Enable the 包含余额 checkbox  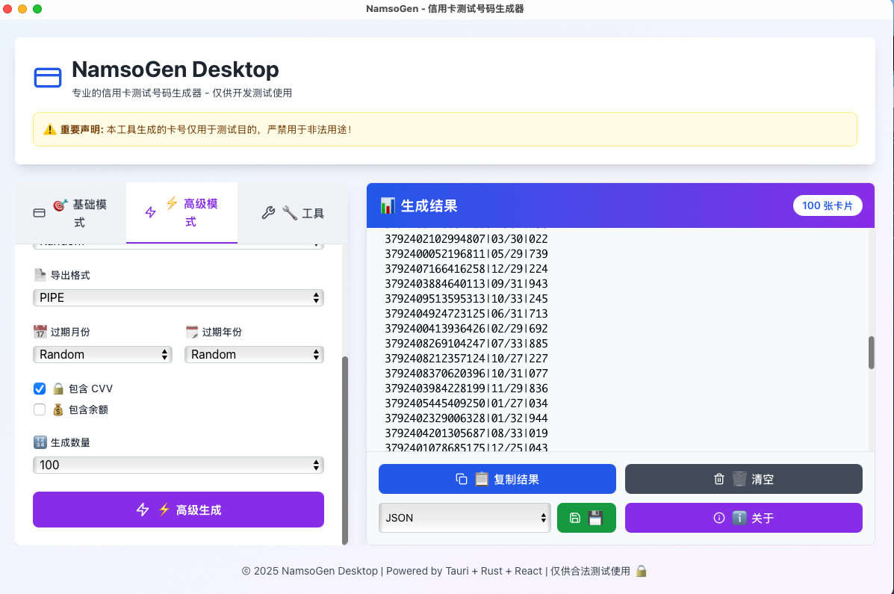[x=40, y=409]
